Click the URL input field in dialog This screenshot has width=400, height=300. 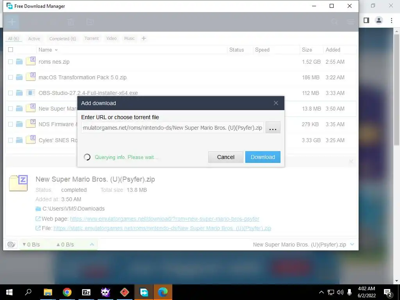click(172, 128)
